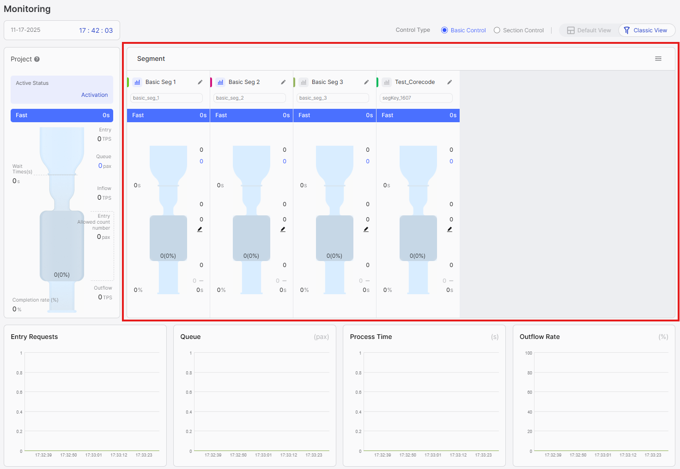Open the chart icon beside Basic Seg 2
Viewport: 680px width, 469px height.
pyautogui.click(x=220, y=82)
